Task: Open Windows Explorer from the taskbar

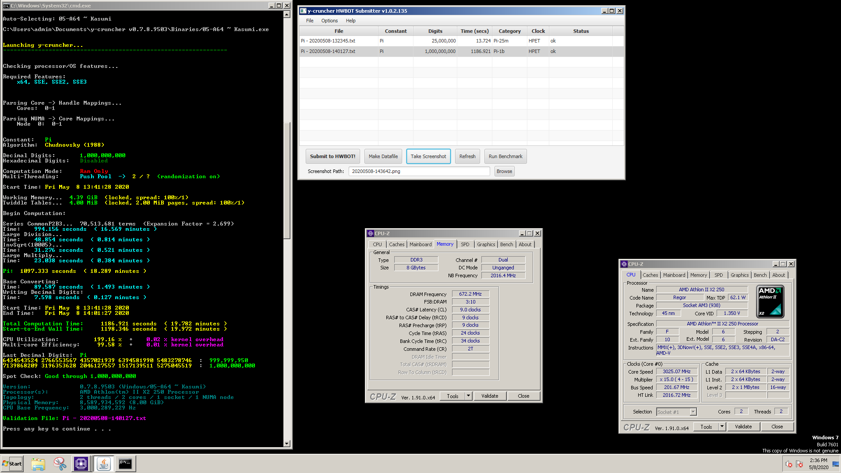Action: coord(38,463)
